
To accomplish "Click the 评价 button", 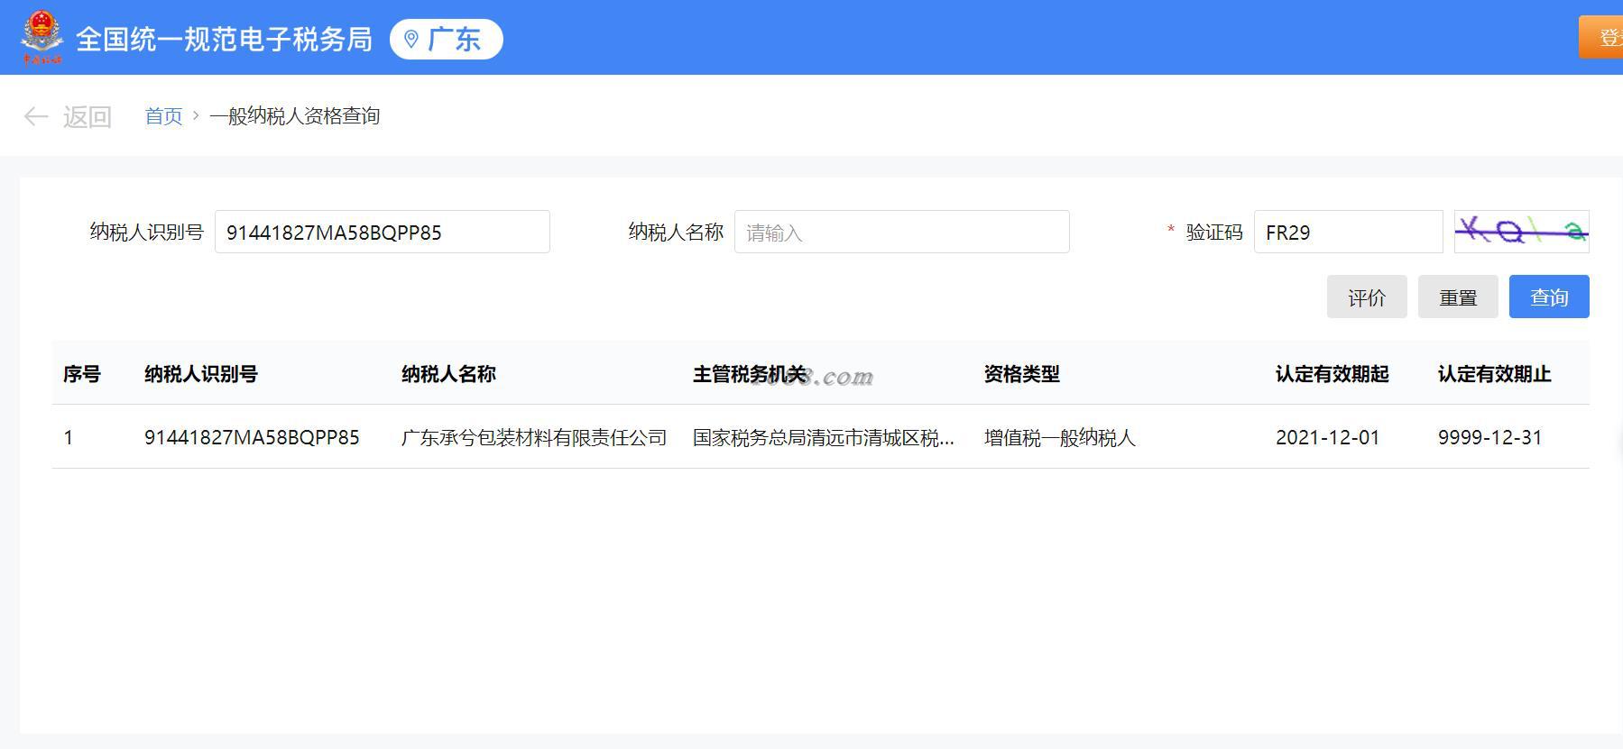I will (1367, 297).
